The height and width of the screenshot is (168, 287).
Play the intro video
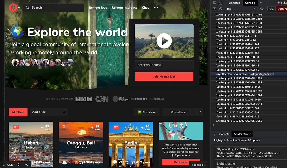pos(164,41)
